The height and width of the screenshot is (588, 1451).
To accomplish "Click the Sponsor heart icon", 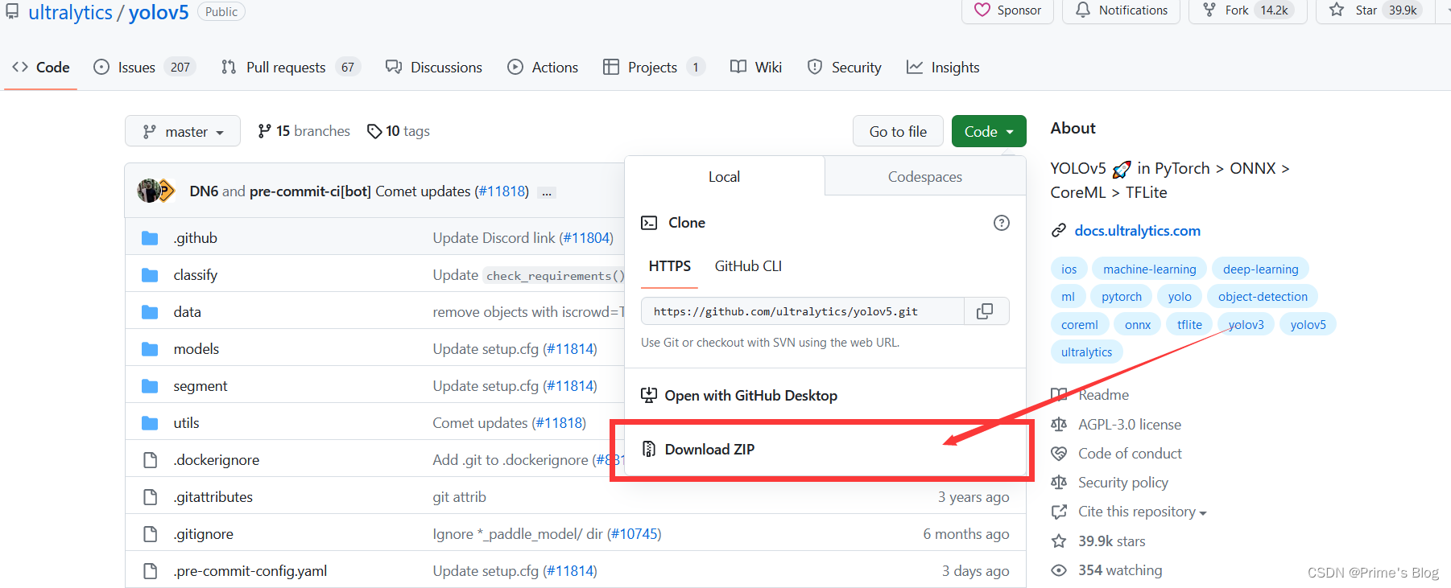I will click(982, 10).
